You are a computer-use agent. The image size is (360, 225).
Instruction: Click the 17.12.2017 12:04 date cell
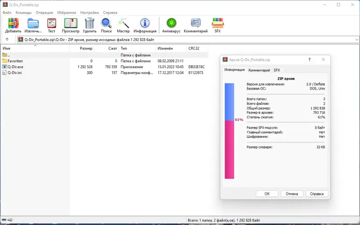pos(171,72)
